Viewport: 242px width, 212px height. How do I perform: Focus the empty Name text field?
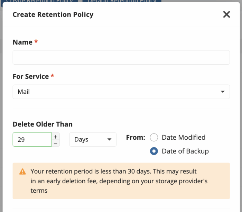pos(121,57)
